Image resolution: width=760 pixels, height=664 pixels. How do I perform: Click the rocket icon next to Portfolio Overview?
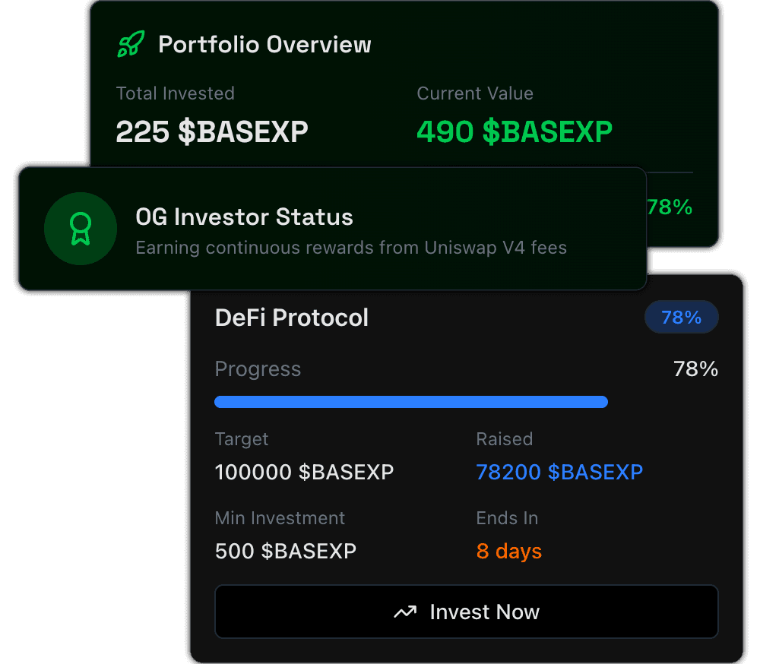[x=130, y=43]
